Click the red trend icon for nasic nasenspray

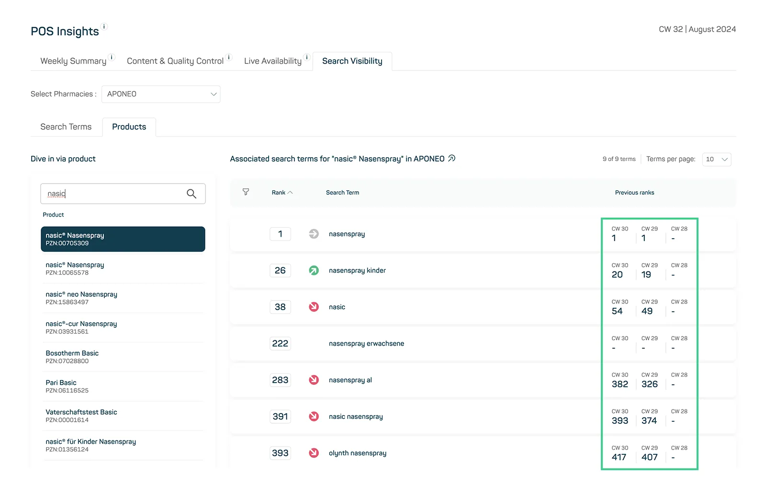pos(314,417)
